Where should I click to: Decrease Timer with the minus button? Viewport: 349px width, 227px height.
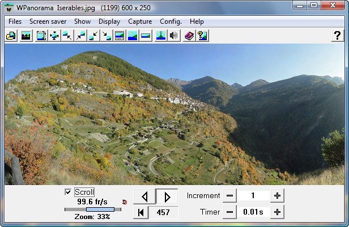pos(229,212)
